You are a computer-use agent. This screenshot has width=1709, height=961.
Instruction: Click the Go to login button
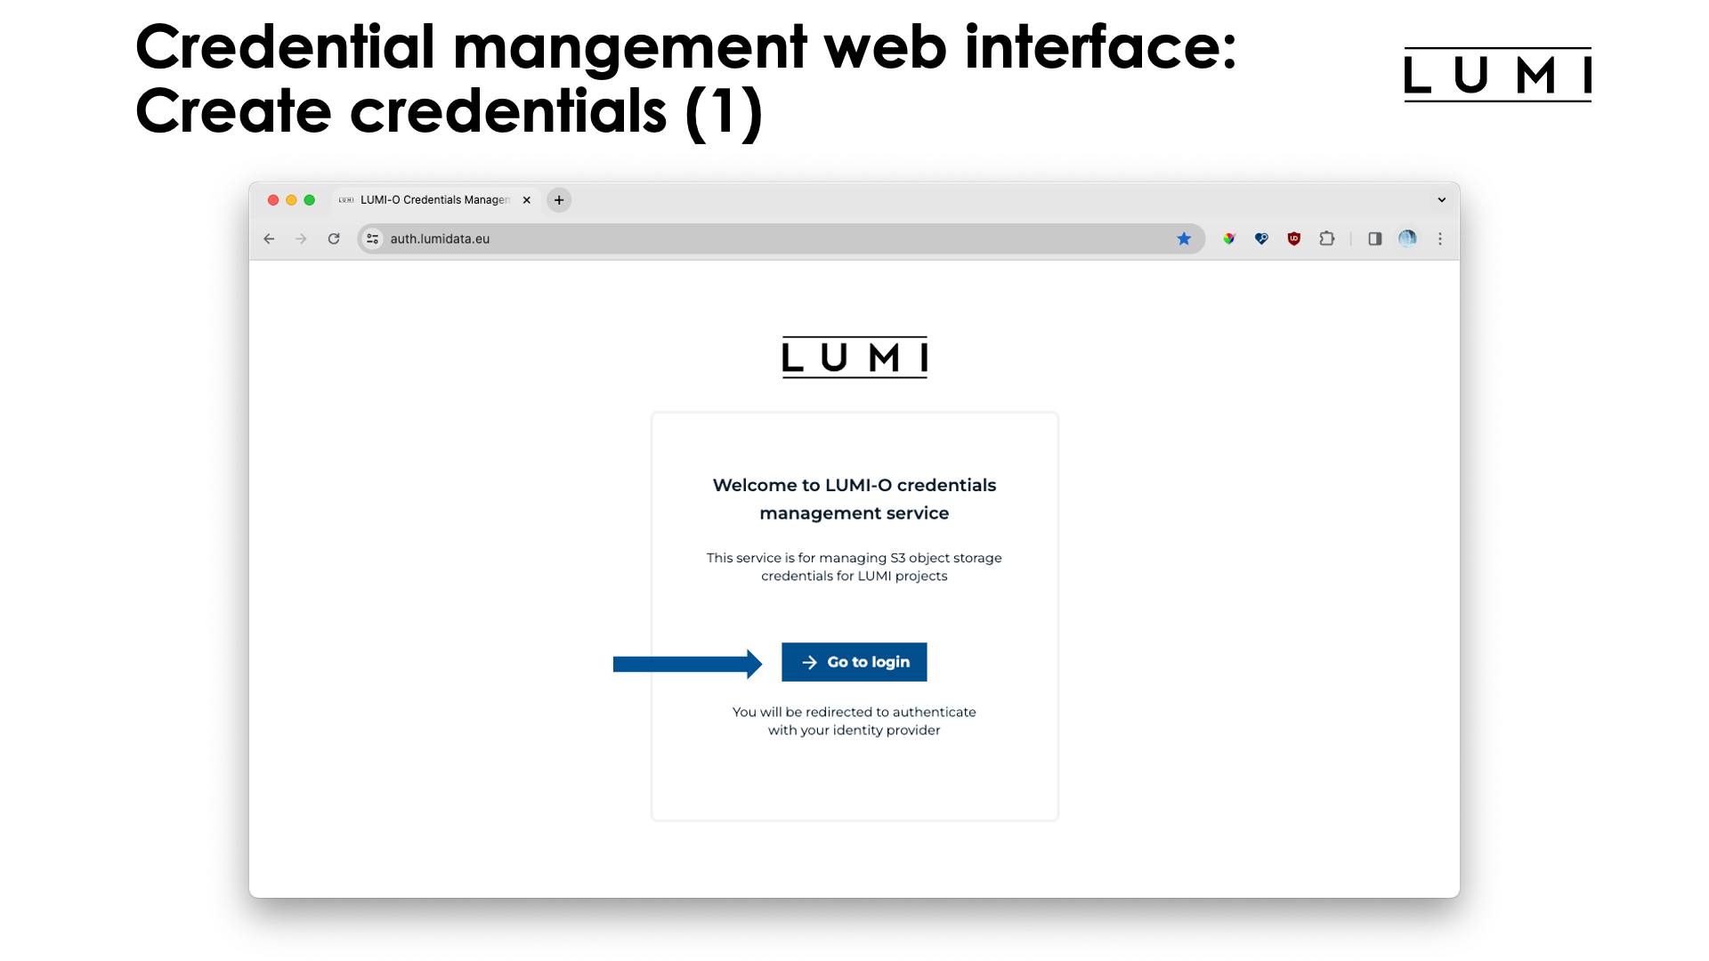(854, 661)
